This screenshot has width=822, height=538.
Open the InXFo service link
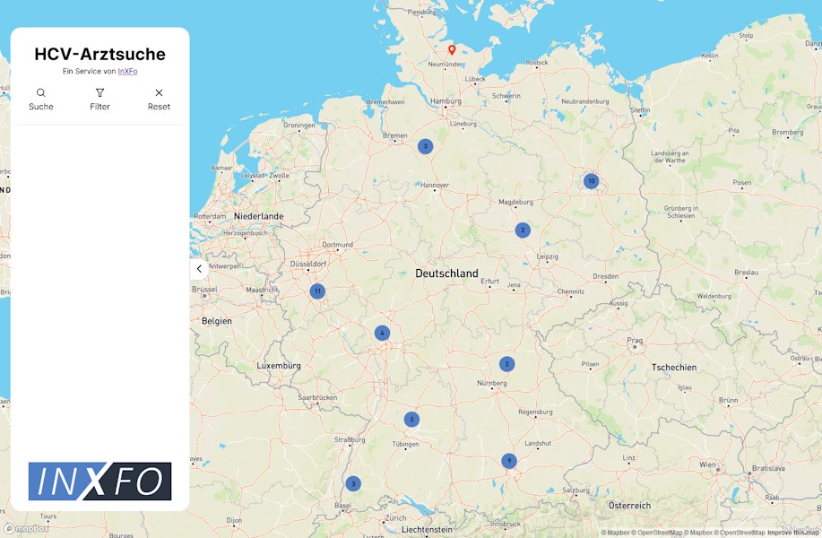(x=127, y=71)
